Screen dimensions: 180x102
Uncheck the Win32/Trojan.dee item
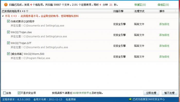[x=8, y=32]
